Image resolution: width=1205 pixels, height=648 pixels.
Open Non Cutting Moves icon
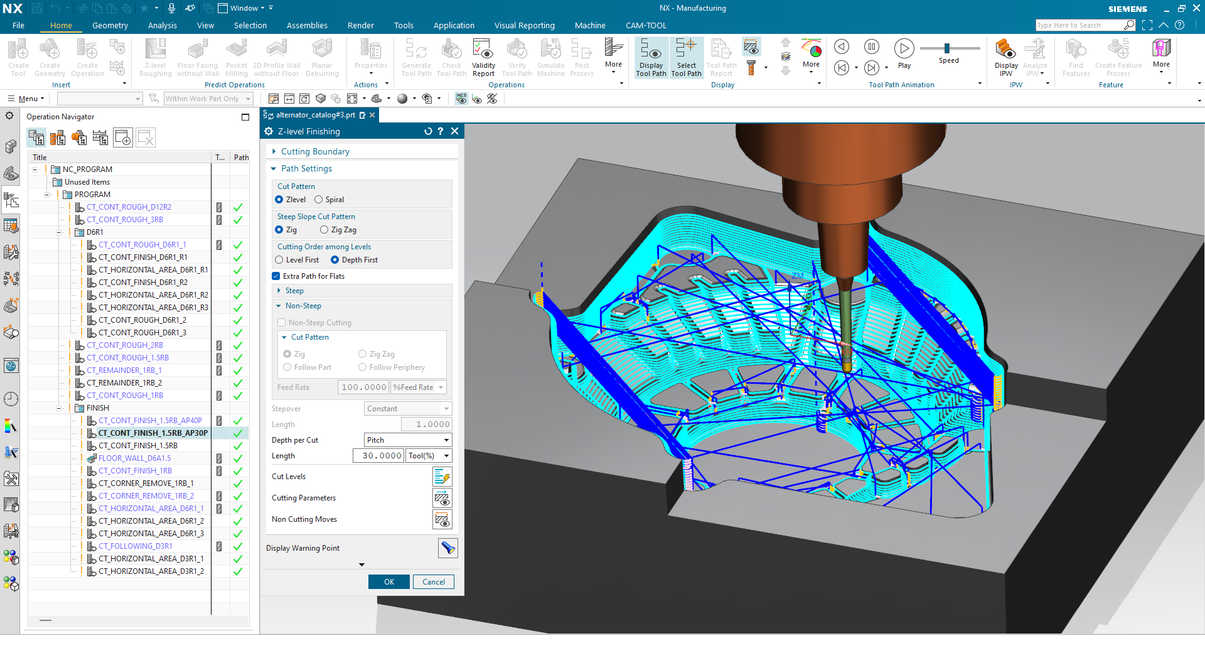[442, 520]
